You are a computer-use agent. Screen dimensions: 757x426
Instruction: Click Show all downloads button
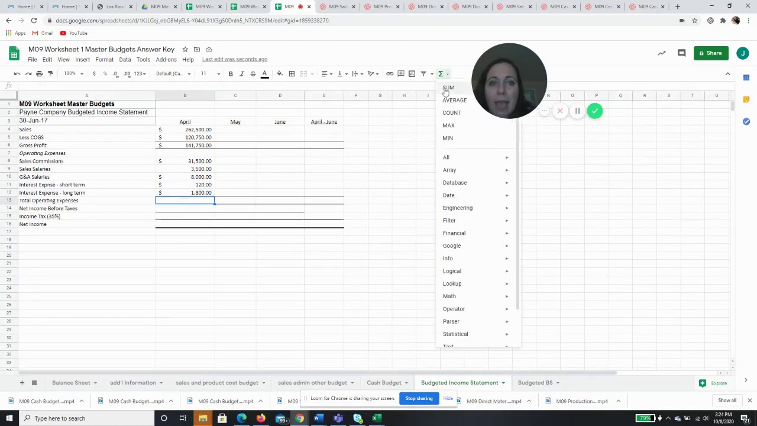tap(727, 401)
